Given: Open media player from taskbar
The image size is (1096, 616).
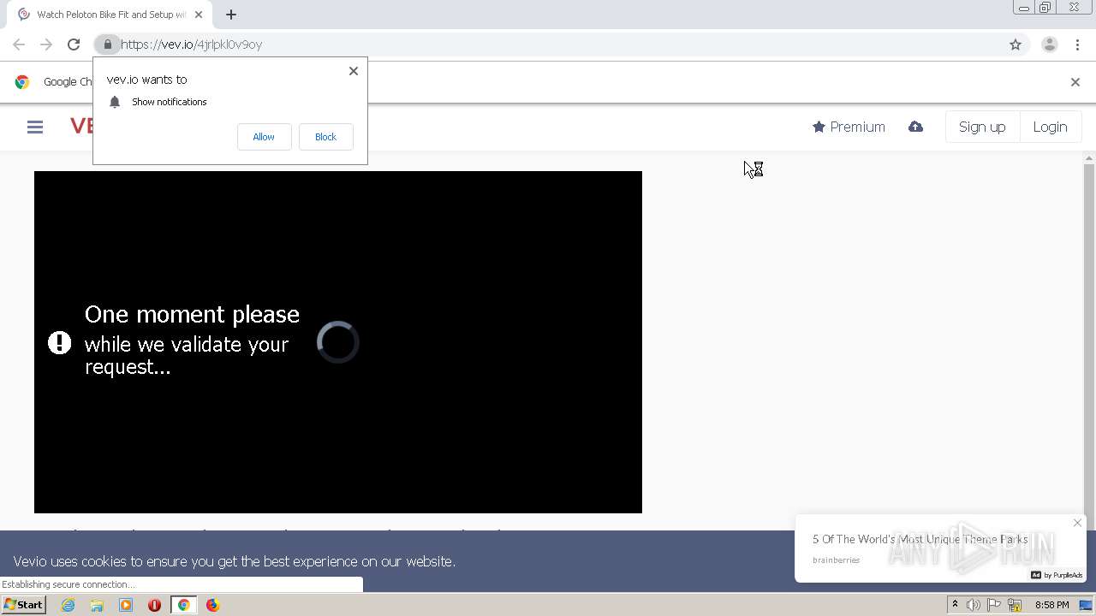Looking at the screenshot, I should (x=126, y=605).
